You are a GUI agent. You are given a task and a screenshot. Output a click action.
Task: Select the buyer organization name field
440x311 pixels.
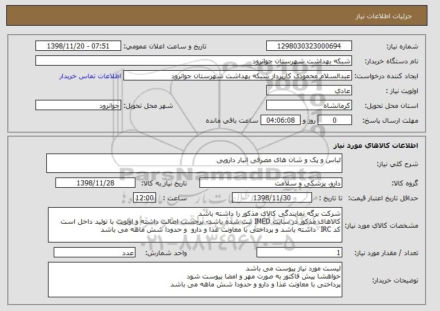pos(194,61)
